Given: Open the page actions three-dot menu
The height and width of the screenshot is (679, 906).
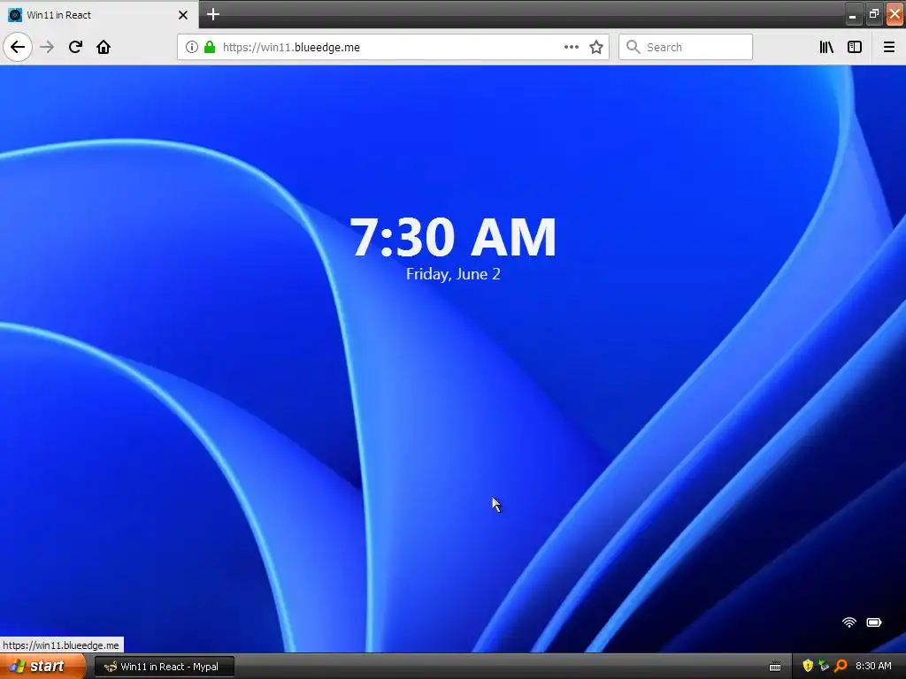Looking at the screenshot, I should [571, 47].
